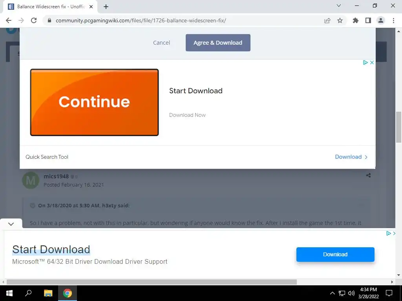Share the mics1948 comment
This screenshot has height=301, width=402.
pos(368,175)
